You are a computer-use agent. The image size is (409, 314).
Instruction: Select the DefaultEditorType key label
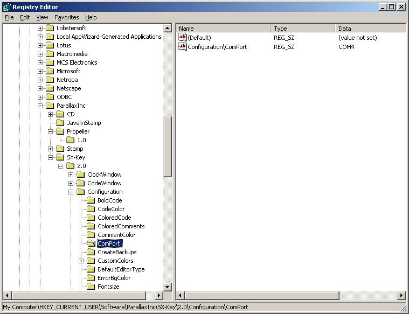(121, 269)
